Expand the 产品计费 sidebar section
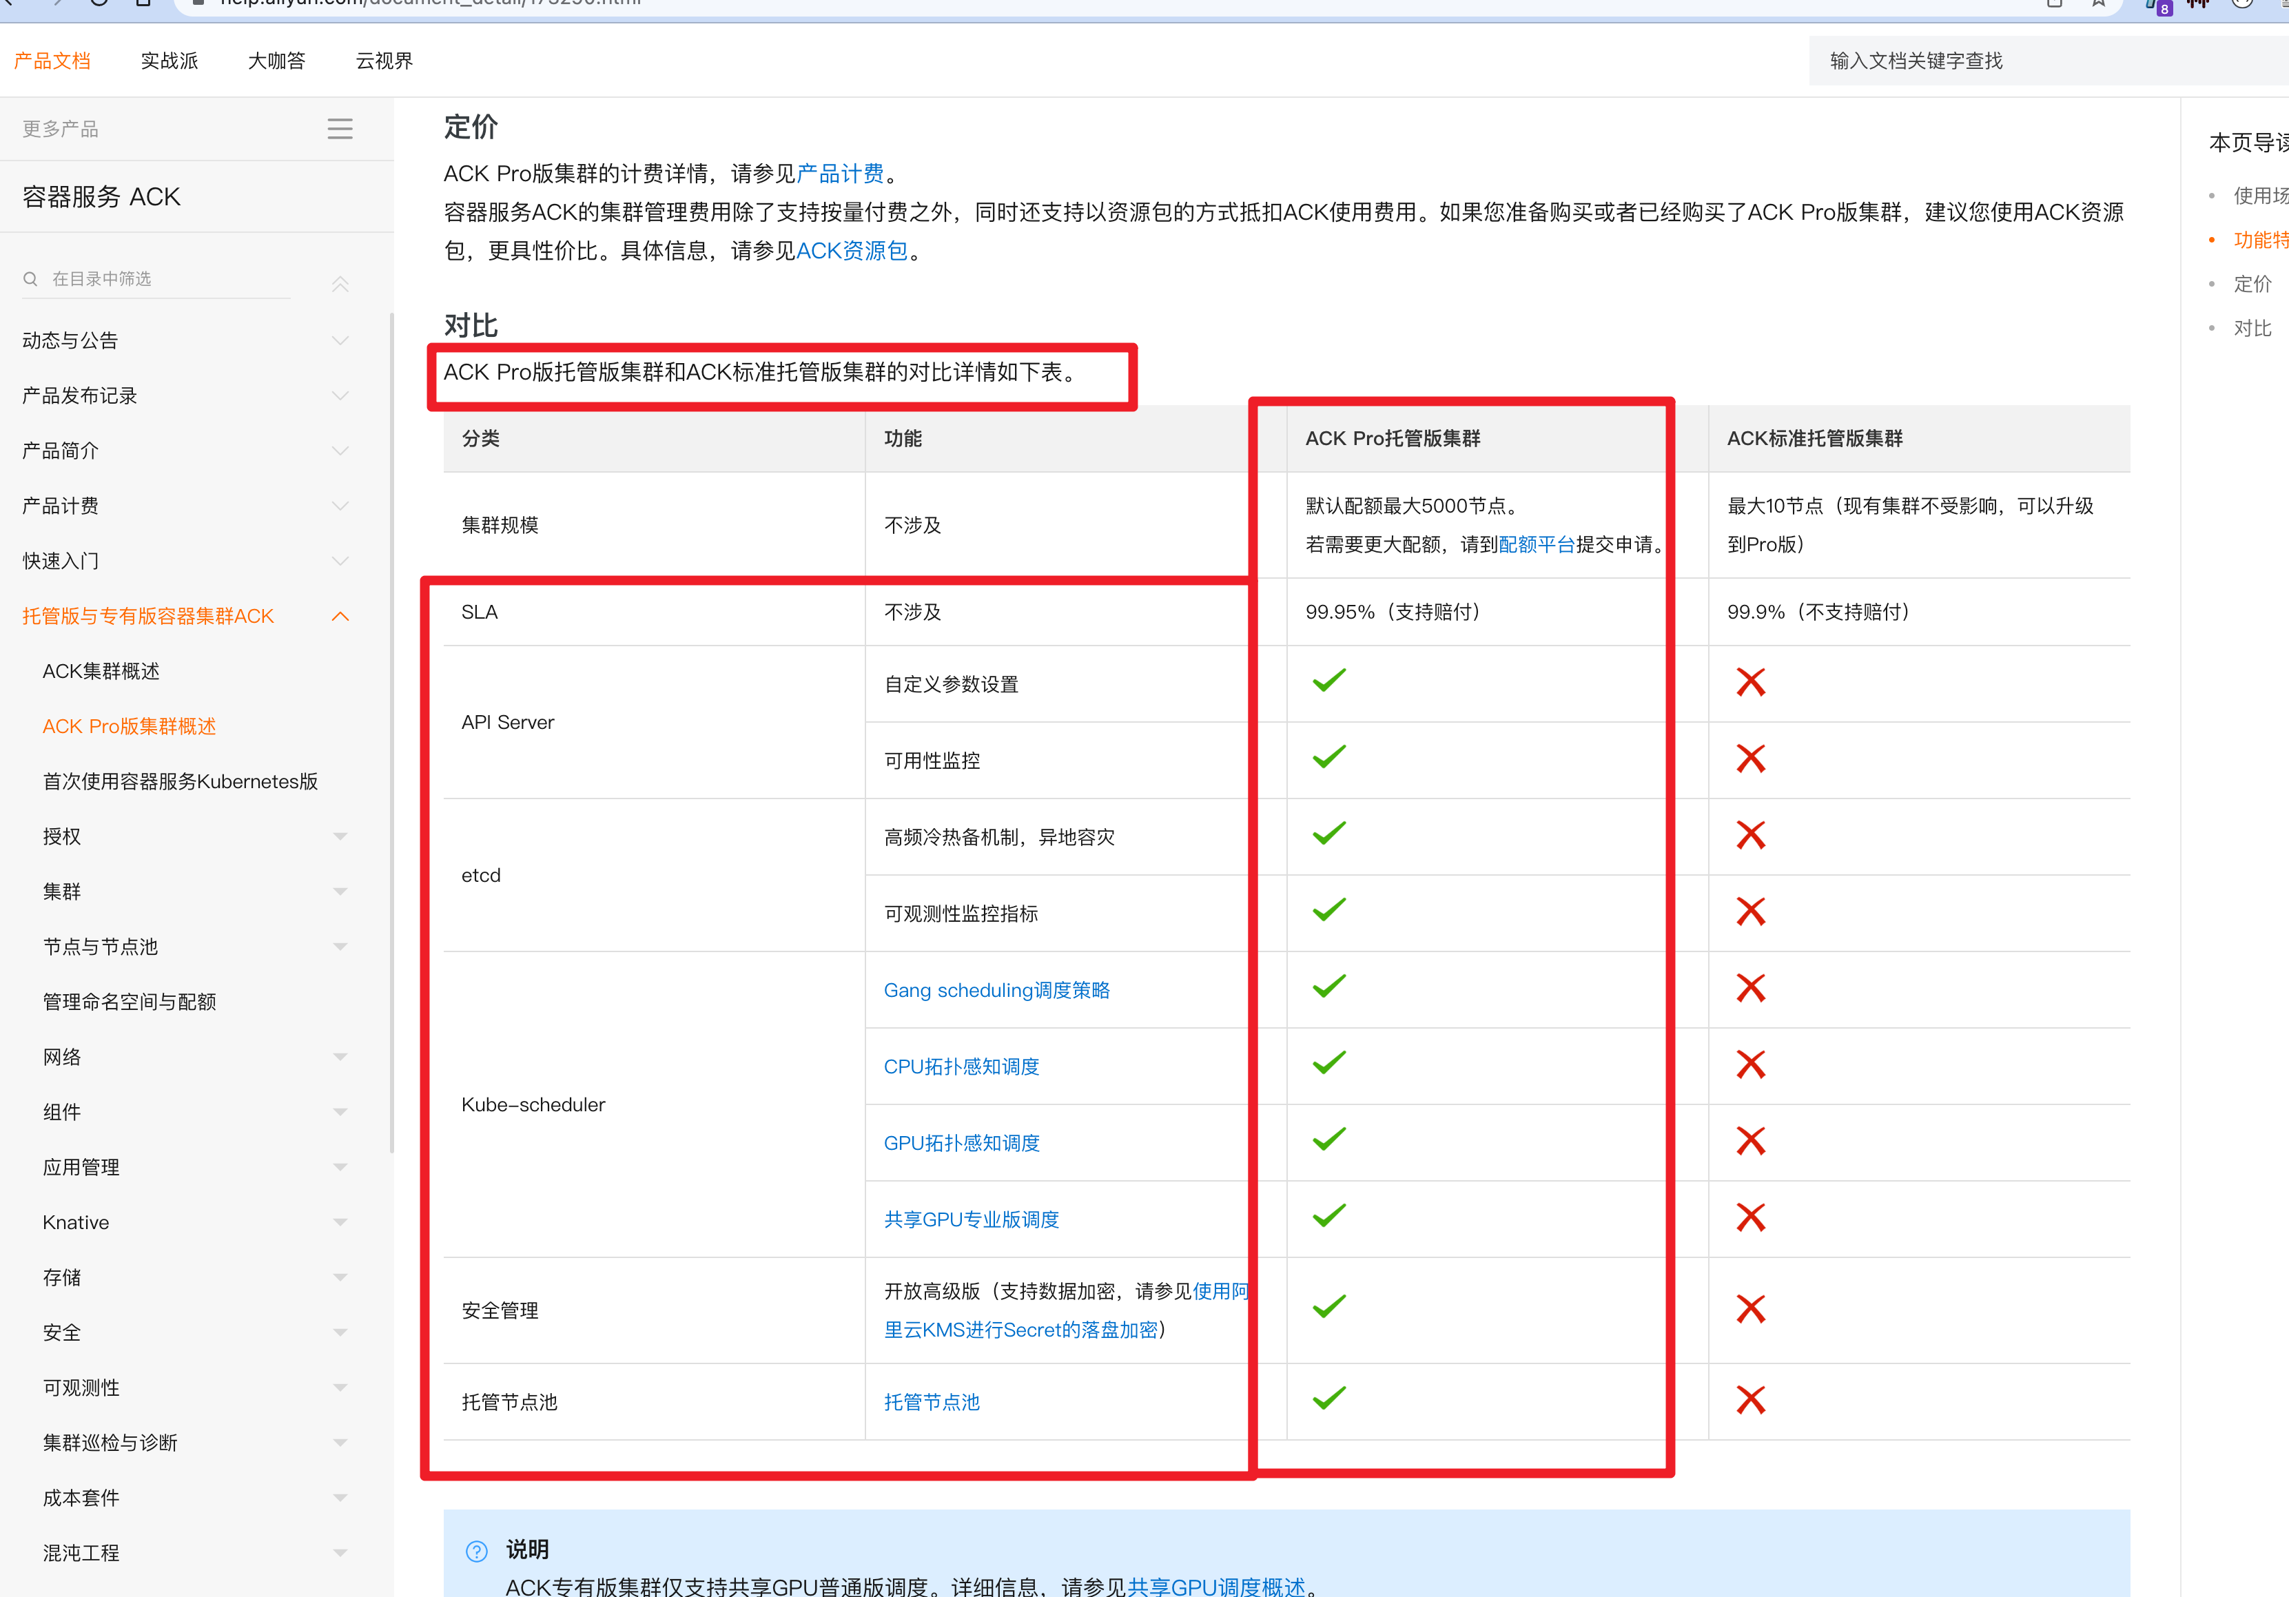Screen dimensions: 2289x1597 coord(340,506)
